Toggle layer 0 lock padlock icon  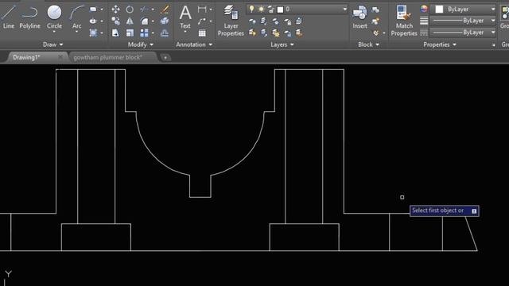point(270,9)
